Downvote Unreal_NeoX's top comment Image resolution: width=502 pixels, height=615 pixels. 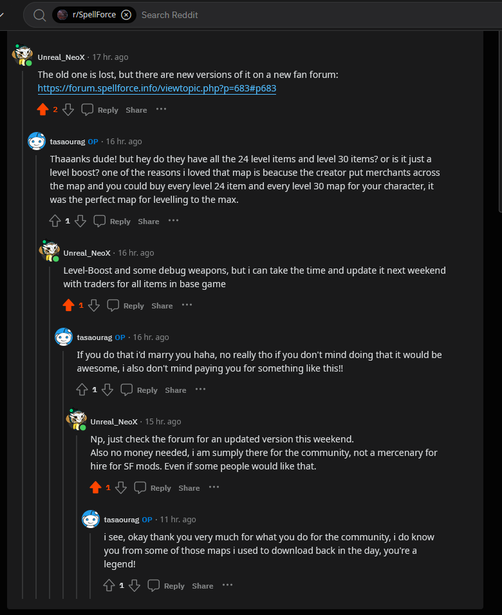pos(68,110)
